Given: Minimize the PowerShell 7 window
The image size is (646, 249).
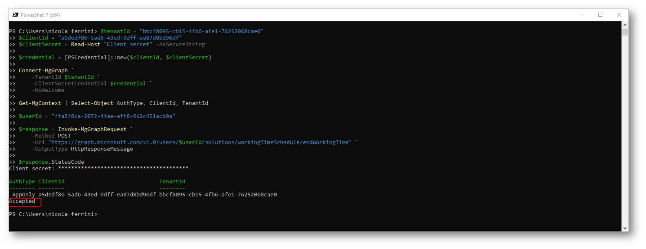Looking at the screenshot, I should tap(582, 15).
